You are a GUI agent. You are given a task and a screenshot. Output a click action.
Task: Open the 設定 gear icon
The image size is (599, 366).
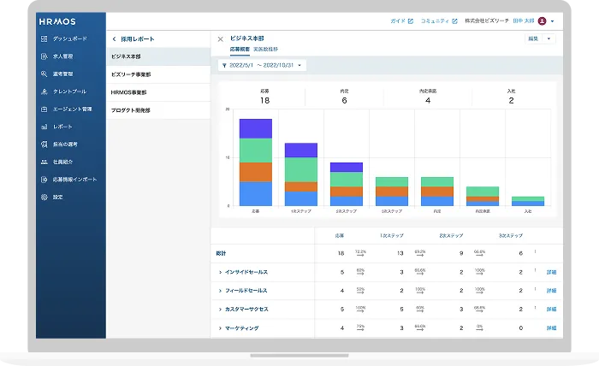(x=44, y=197)
